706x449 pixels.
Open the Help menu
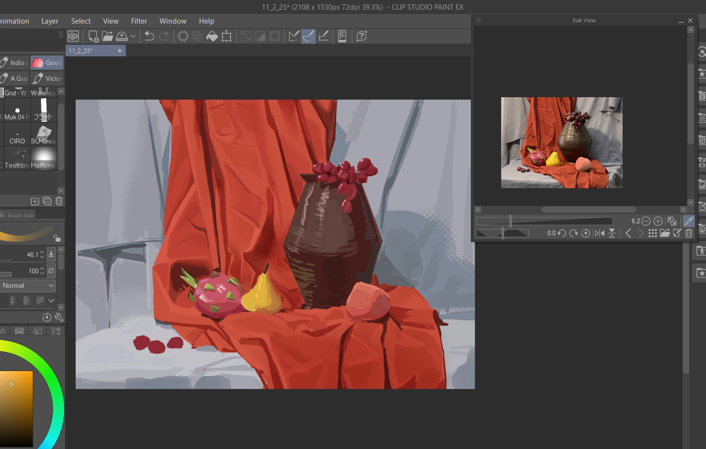coord(207,21)
